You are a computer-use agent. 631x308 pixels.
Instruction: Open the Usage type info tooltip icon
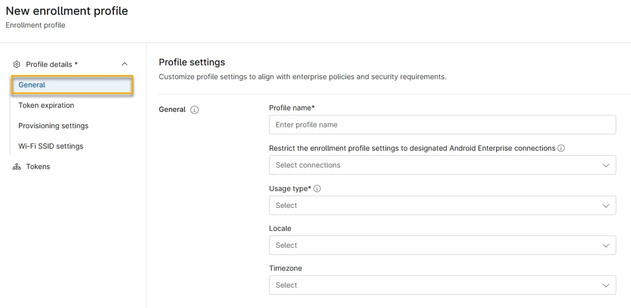click(317, 188)
